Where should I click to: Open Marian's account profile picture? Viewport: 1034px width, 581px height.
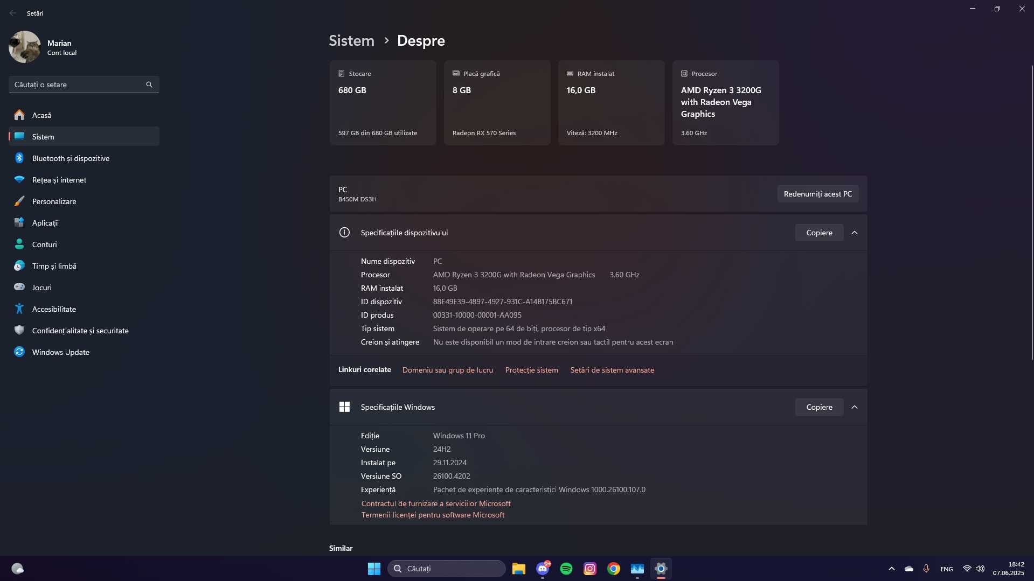coord(25,47)
